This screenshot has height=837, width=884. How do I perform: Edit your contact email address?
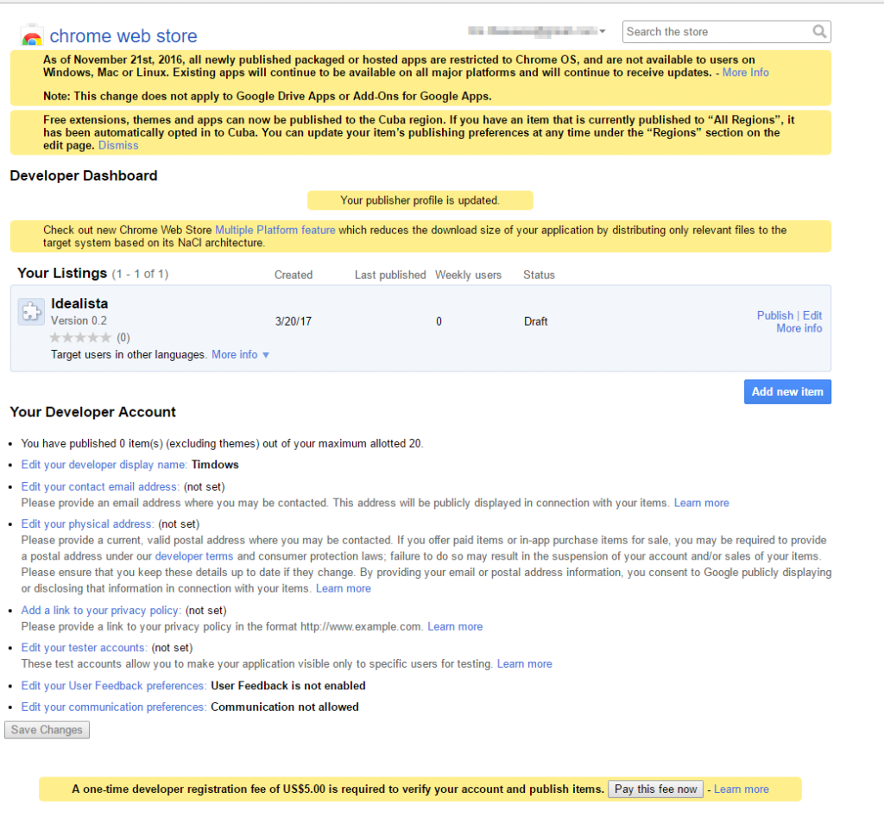point(100,487)
